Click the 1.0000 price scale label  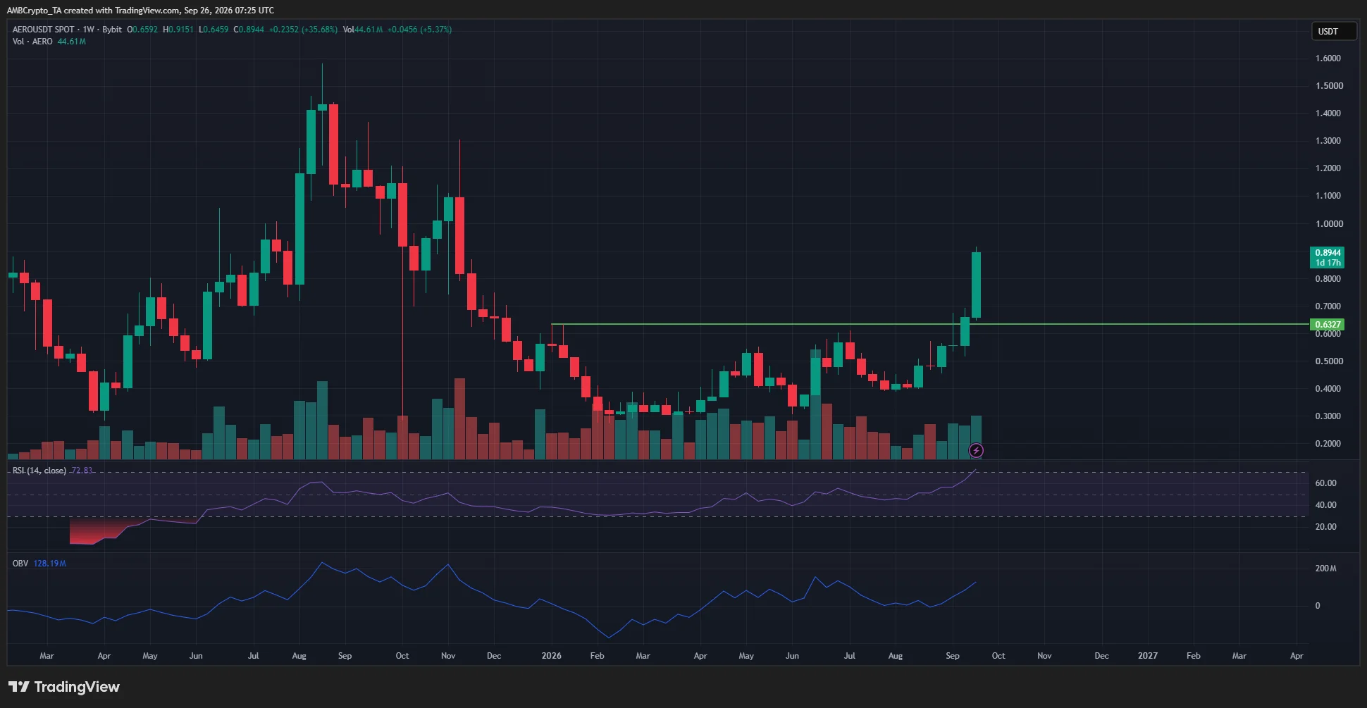[x=1329, y=224]
